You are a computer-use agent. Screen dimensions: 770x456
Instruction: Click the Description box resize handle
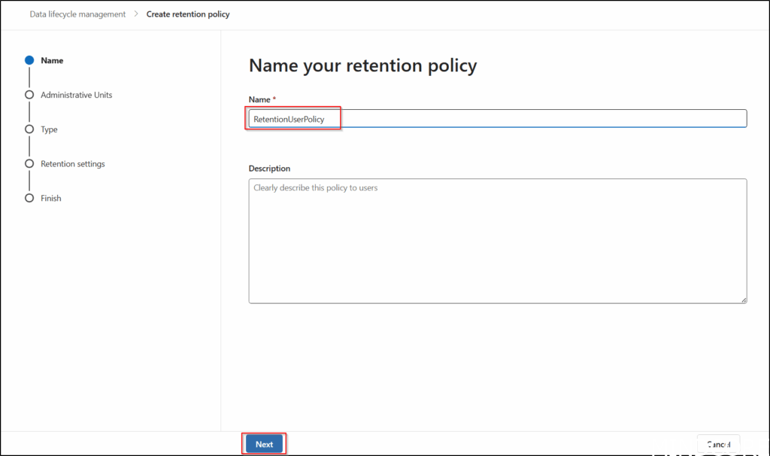click(743, 299)
